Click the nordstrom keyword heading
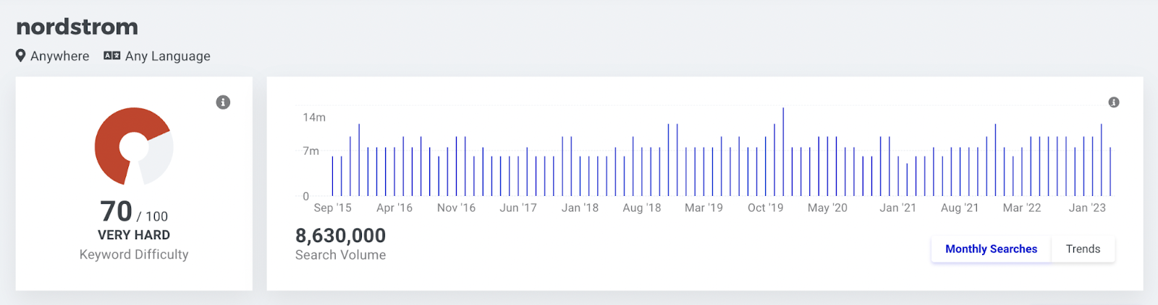1158x305 pixels. tap(77, 27)
